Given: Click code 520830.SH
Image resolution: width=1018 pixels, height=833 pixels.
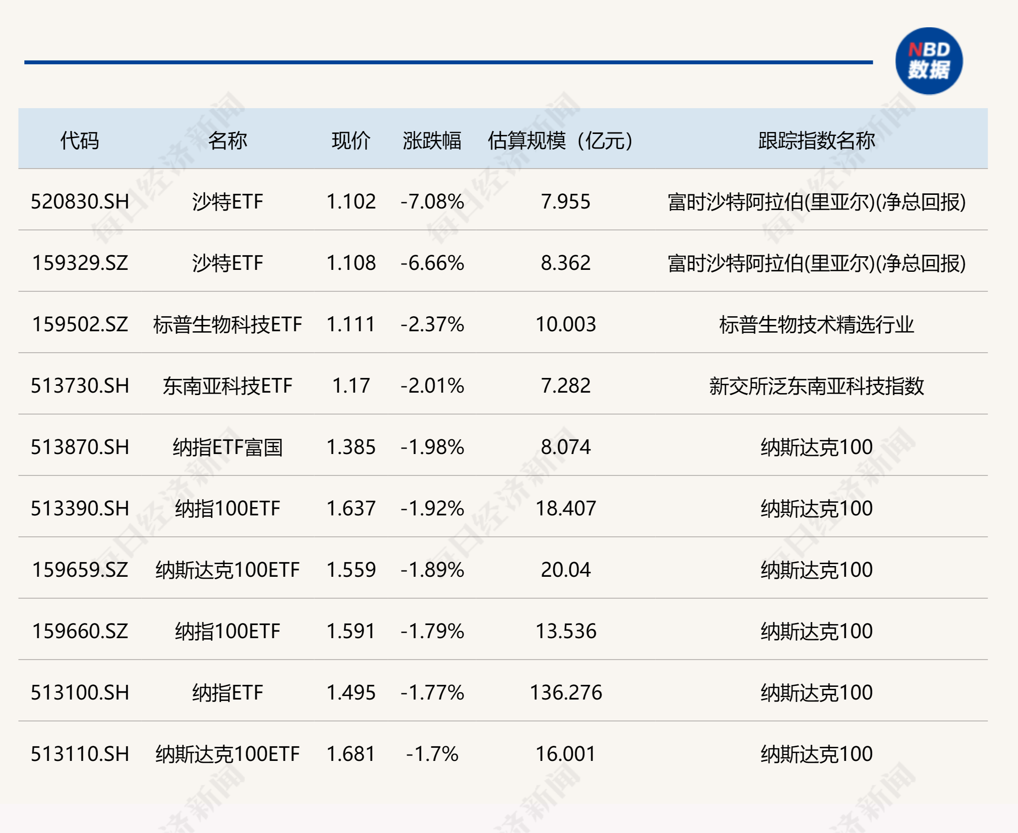Looking at the screenshot, I should 80,202.
